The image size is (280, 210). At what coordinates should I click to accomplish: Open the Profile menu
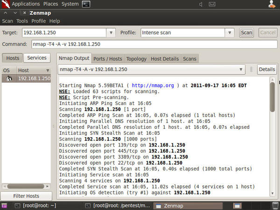(x=39, y=21)
